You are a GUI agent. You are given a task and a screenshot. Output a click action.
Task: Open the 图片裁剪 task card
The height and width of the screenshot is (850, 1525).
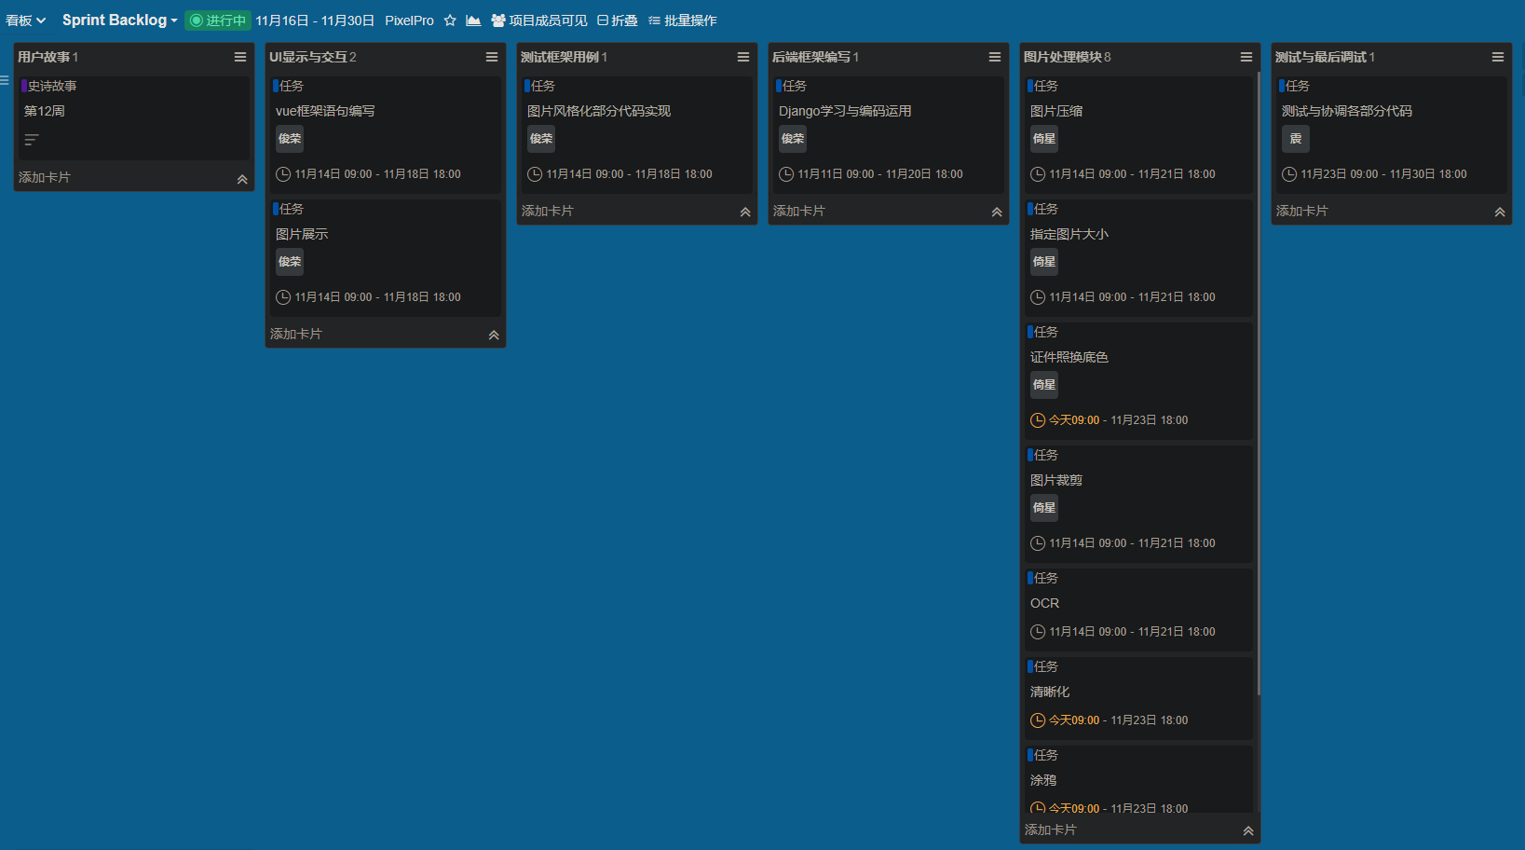point(1138,504)
